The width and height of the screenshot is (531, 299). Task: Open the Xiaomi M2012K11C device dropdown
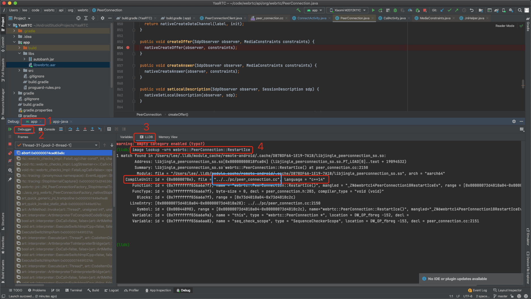point(347,10)
